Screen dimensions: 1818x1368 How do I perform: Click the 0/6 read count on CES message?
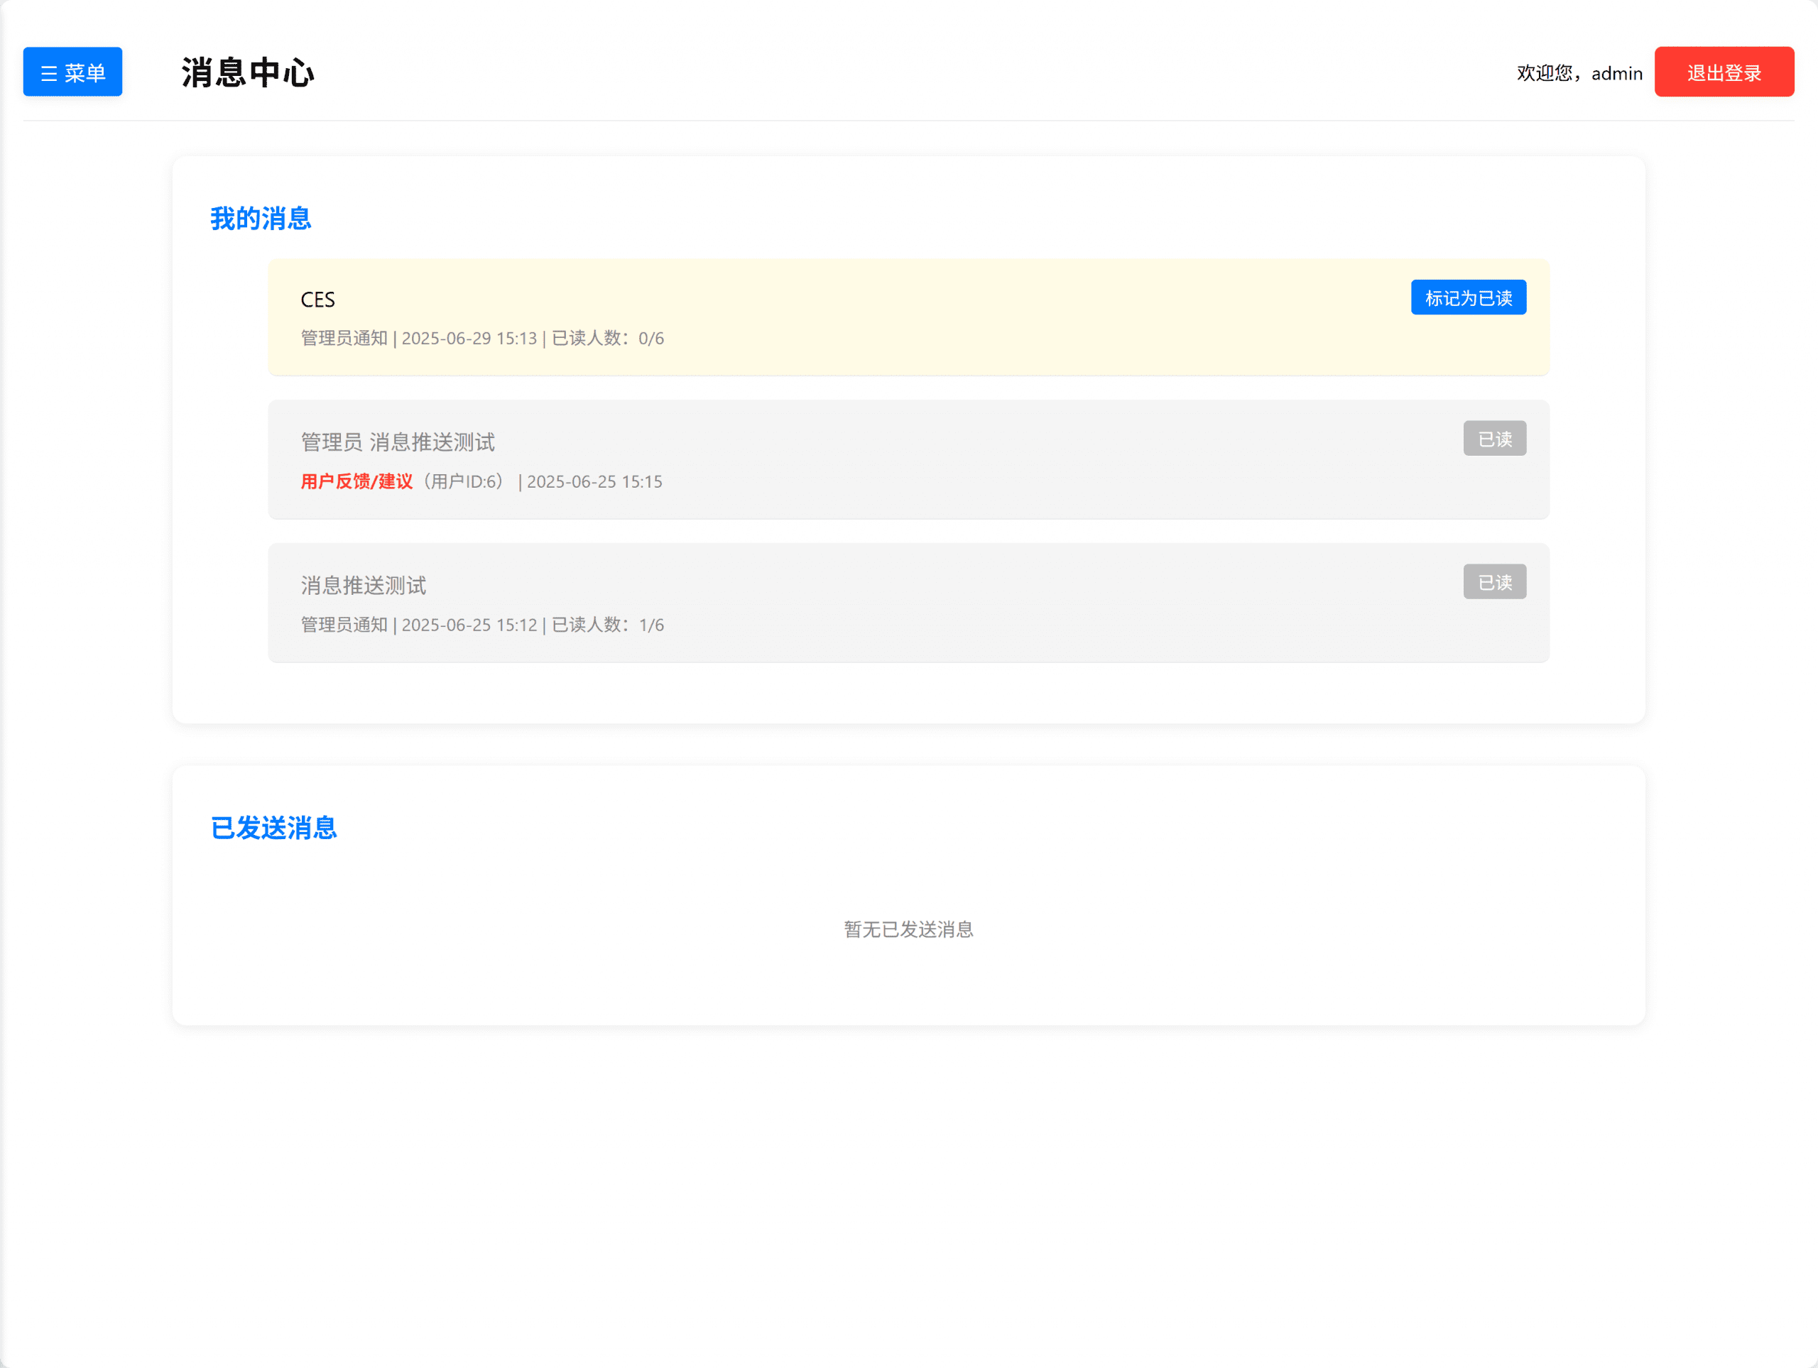(x=652, y=338)
